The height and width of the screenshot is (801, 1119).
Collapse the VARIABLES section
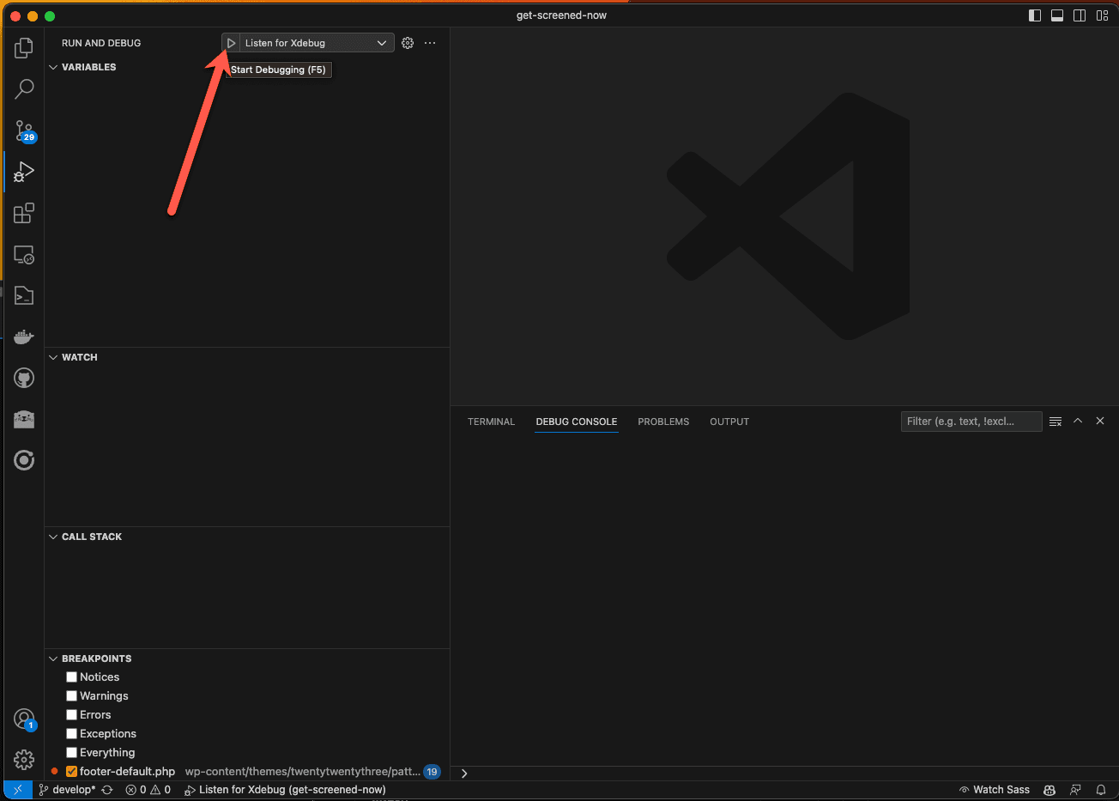click(53, 67)
